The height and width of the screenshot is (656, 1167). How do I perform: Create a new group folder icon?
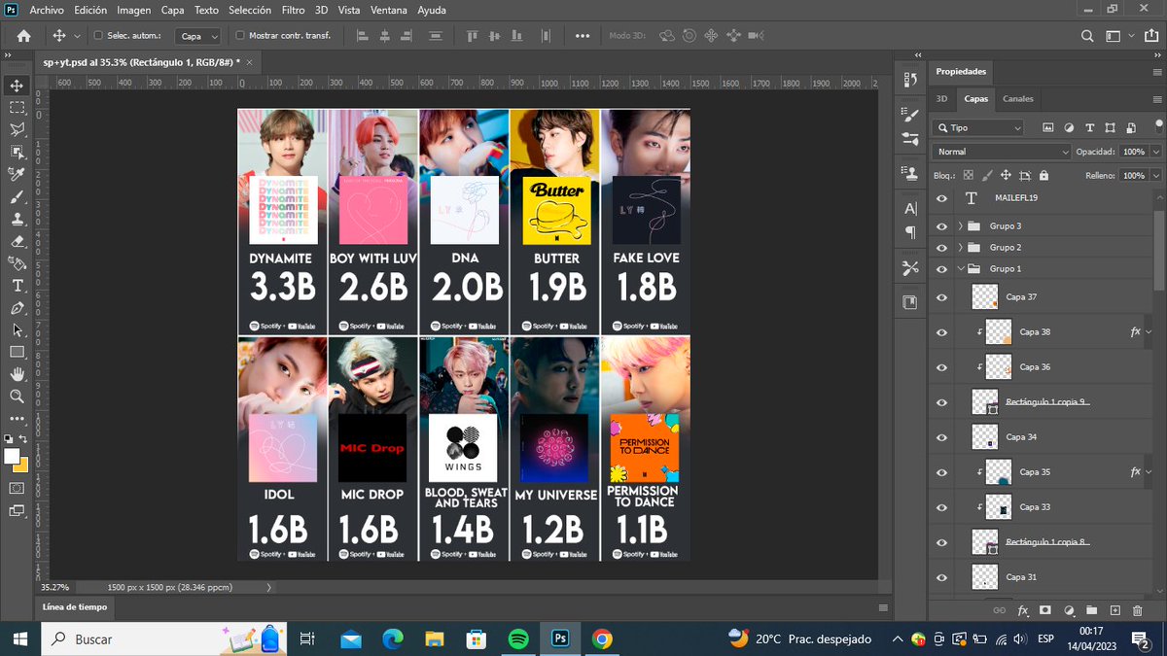click(1091, 610)
